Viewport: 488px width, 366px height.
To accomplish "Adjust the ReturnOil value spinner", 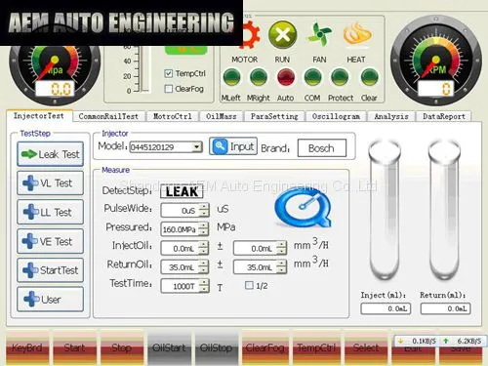I will (x=204, y=266).
